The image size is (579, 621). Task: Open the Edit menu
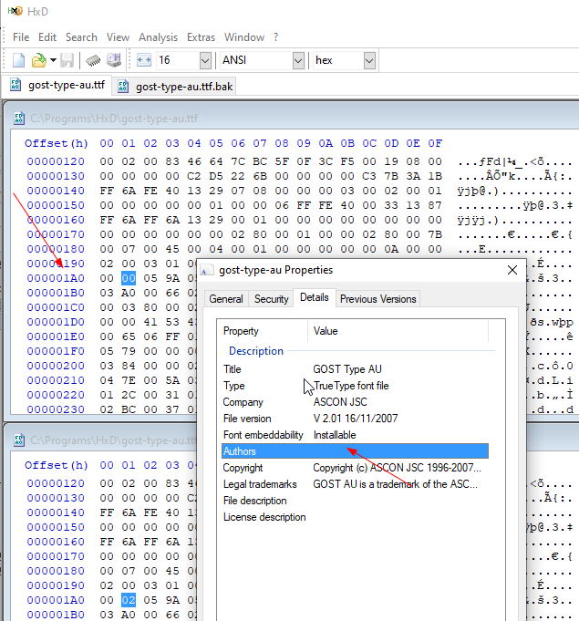coord(47,37)
